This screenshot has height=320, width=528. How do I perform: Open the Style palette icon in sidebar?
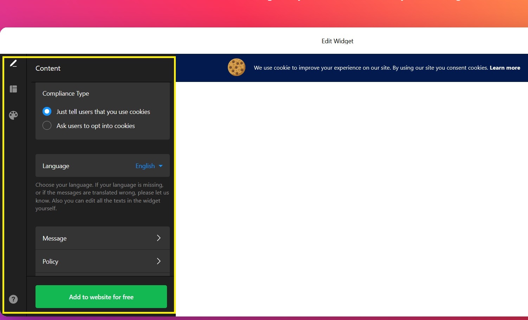13,115
